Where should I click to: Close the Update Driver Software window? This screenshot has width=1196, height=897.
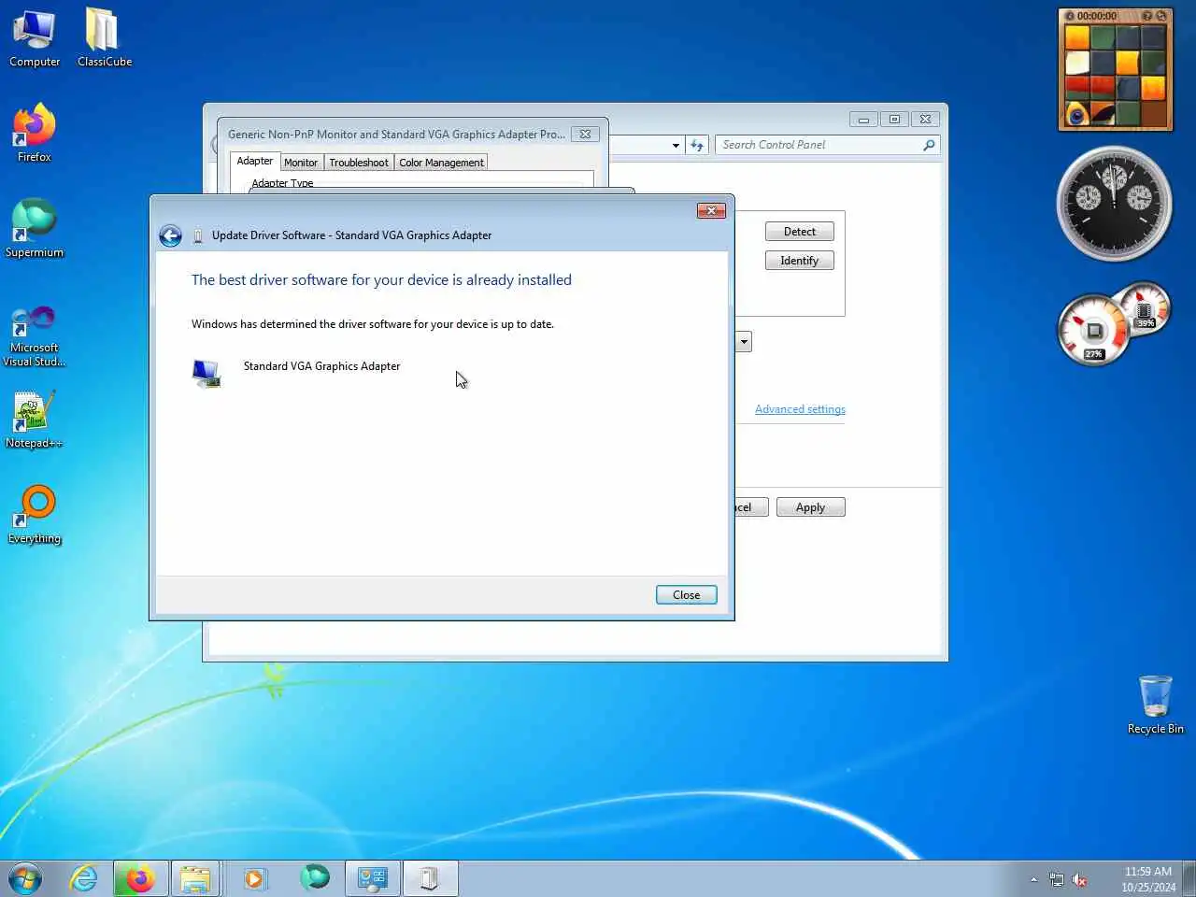711,211
